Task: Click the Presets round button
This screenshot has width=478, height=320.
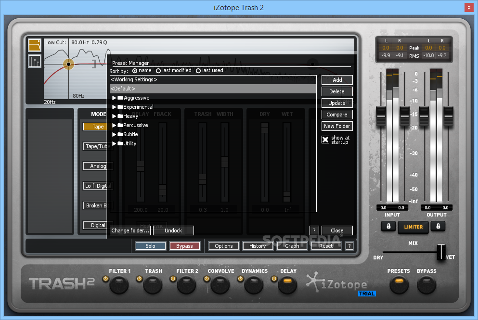Action: (x=399, y=285)
